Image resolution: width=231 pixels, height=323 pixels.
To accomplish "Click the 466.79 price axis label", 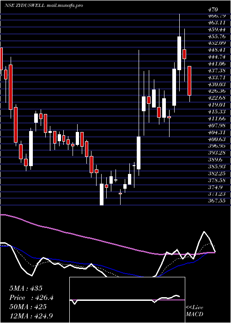I will (x=217, y=16).
